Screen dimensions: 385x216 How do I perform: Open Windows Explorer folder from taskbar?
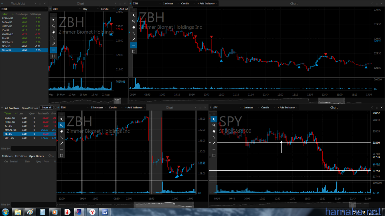pos(18,212)
